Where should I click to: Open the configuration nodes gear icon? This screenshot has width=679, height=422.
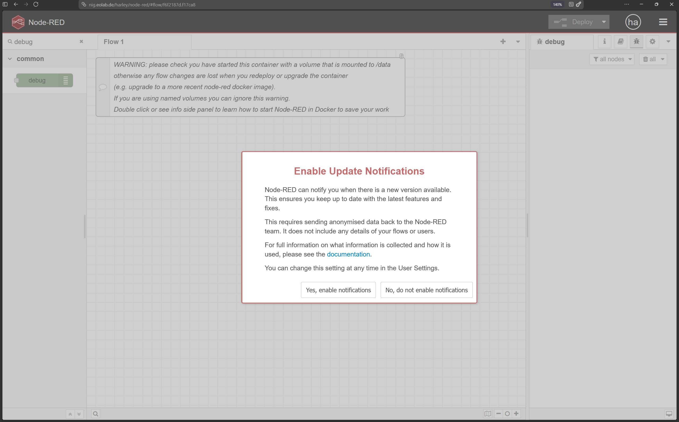(x=652, y=42)
